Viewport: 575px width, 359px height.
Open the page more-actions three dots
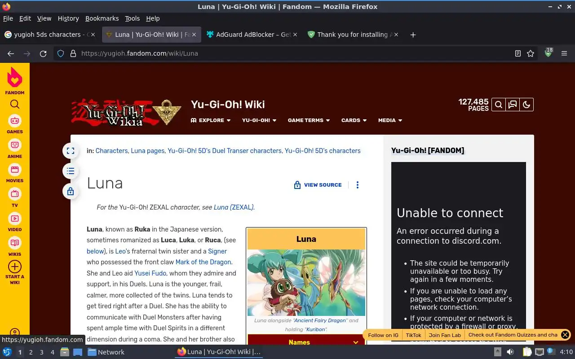358,185
